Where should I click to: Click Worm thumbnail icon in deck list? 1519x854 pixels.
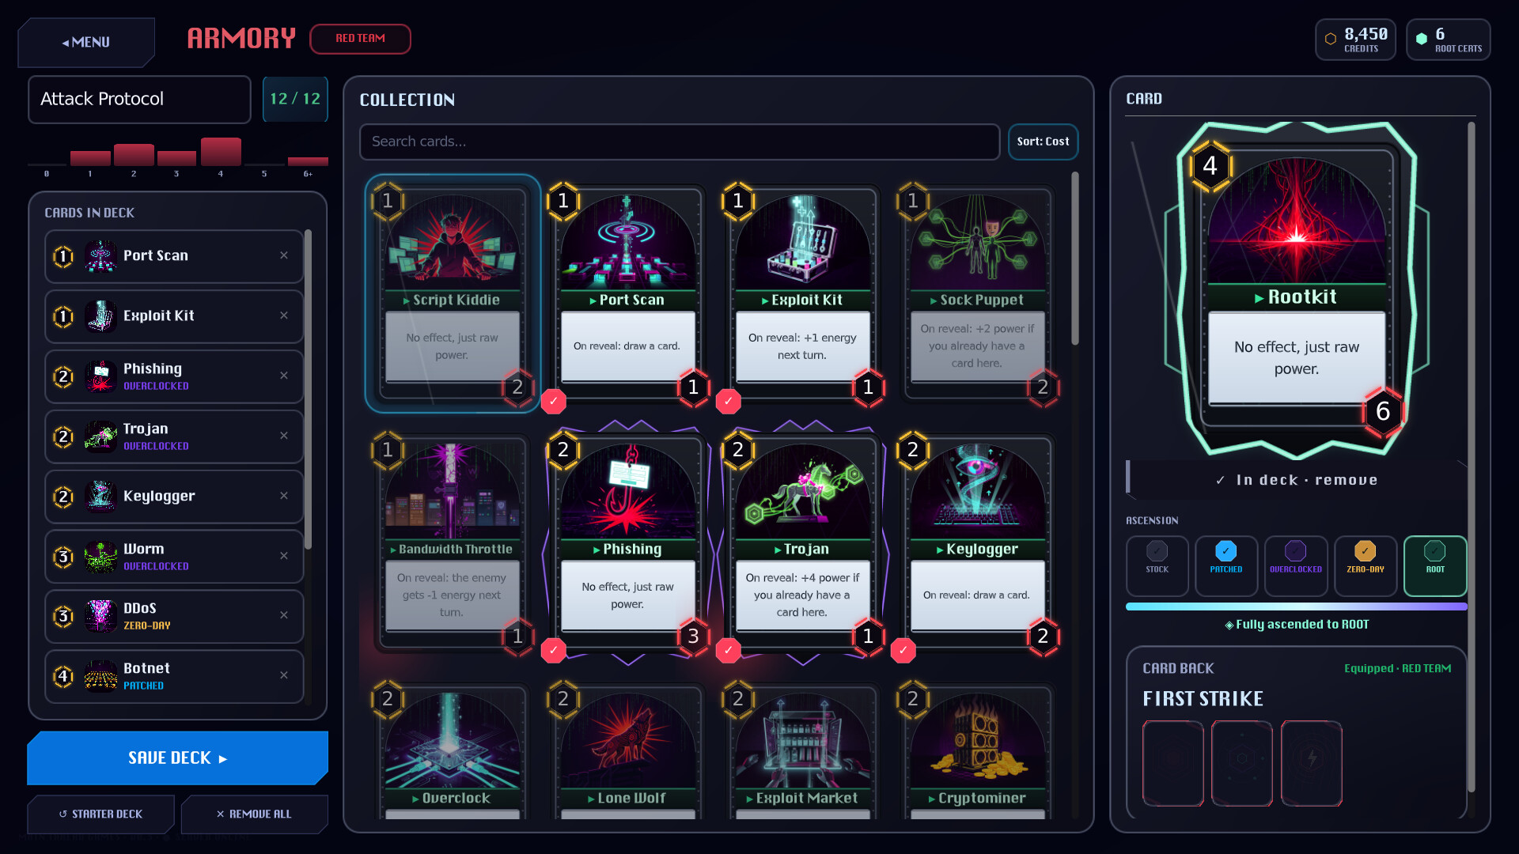point(100,557)
